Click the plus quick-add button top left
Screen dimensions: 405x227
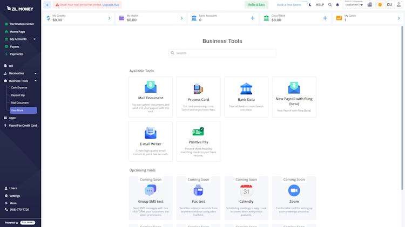[47, 5]
